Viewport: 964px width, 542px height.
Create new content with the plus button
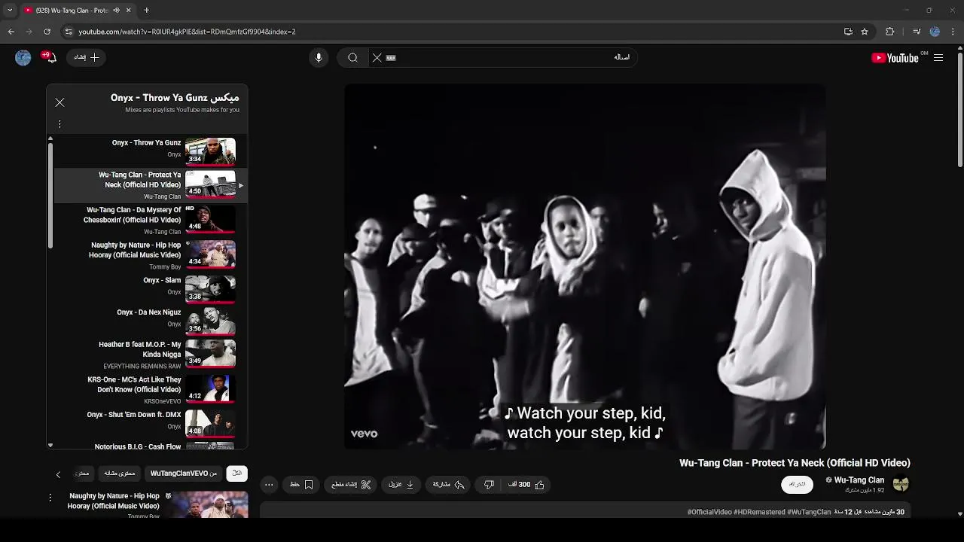87,57
